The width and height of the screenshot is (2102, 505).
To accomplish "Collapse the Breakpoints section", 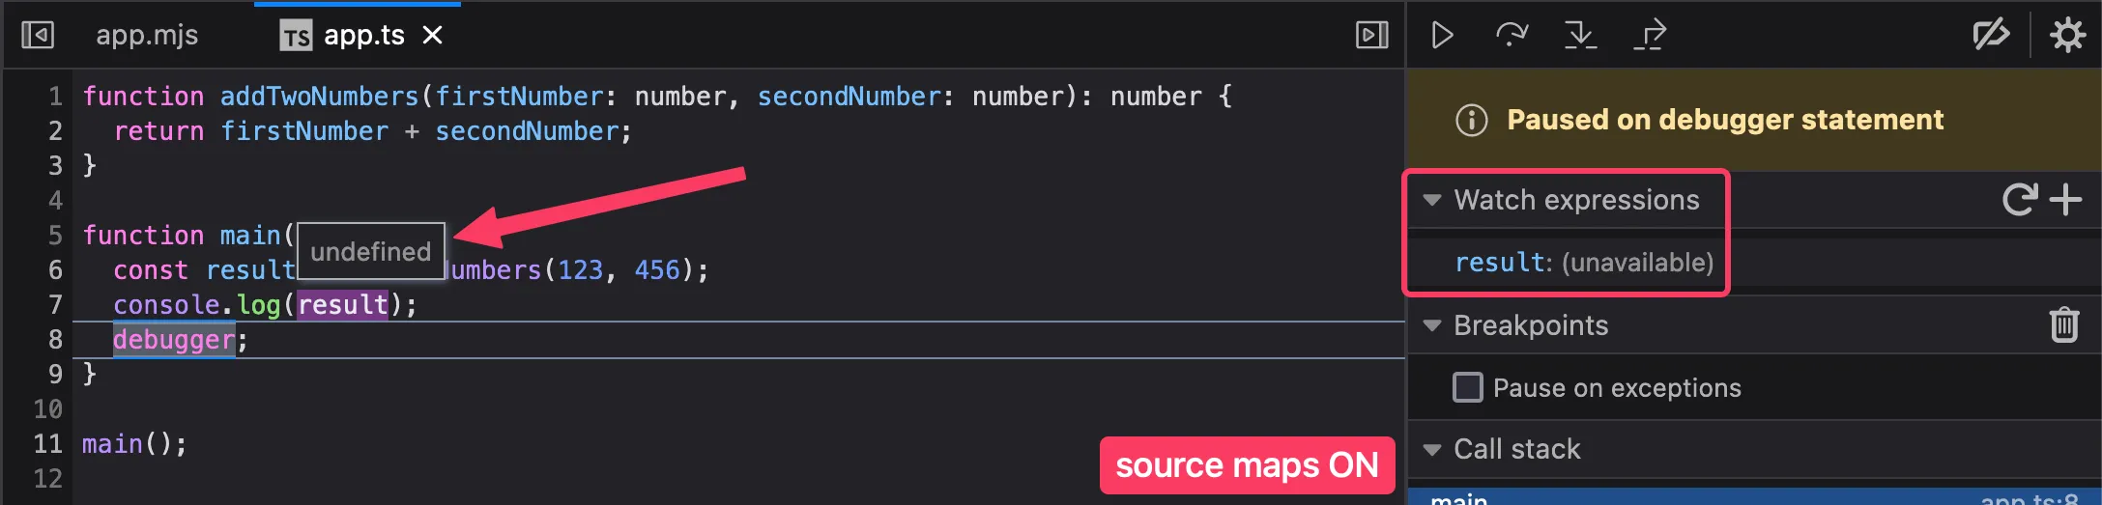I will 1432,325.
